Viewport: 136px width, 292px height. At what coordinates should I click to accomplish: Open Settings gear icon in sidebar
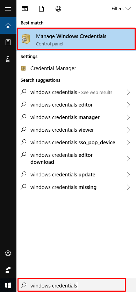[8, 253]
